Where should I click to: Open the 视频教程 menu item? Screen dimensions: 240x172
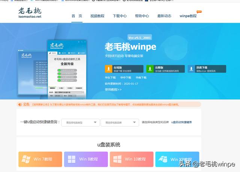click(97, 16)
